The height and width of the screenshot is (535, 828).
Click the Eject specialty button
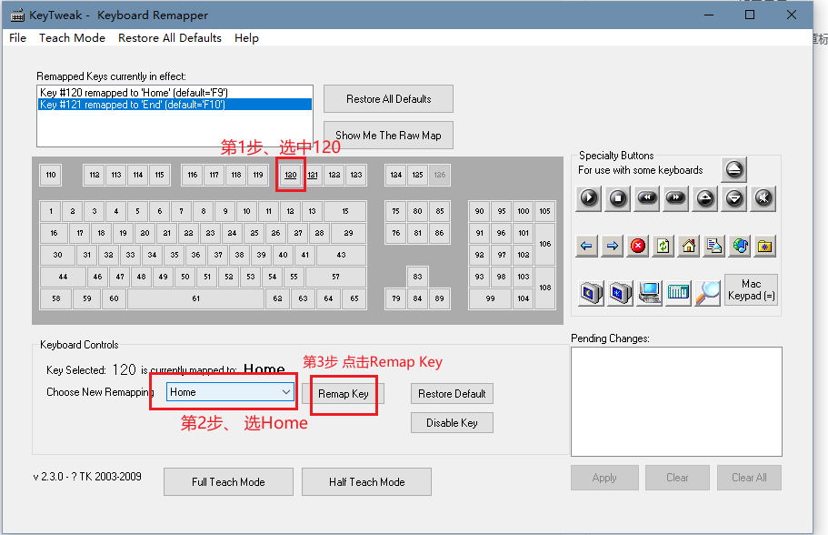pyautogui.click(x=734, y=169)
